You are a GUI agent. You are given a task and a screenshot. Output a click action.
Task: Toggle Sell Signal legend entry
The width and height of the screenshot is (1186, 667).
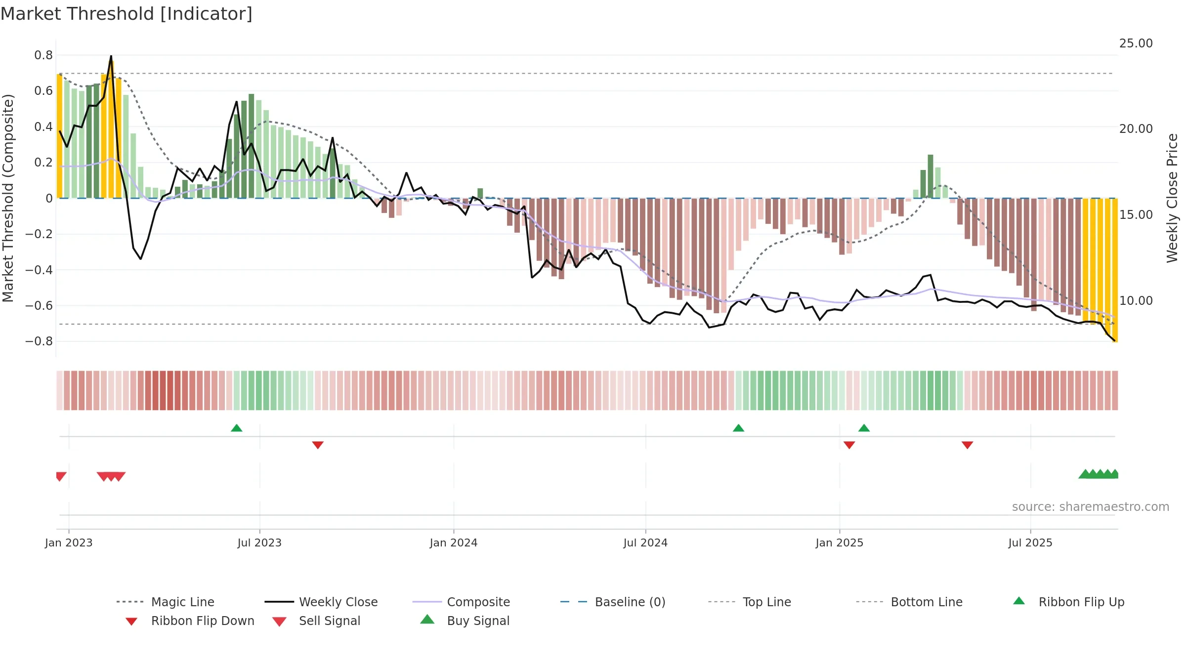coord(316,621)
